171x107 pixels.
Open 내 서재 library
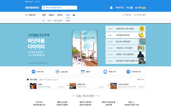click(138, 8)
